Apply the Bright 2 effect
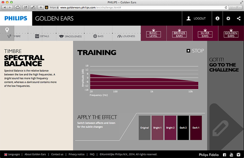 (170, 128)
